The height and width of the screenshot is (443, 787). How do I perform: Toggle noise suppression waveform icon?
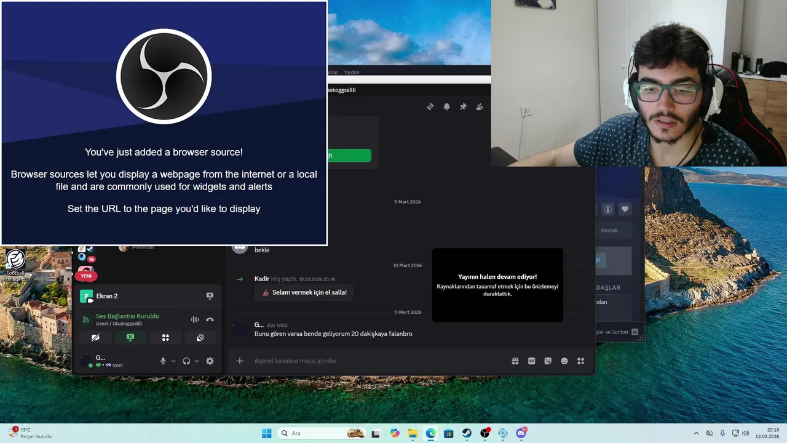click(x=195, y=319)
